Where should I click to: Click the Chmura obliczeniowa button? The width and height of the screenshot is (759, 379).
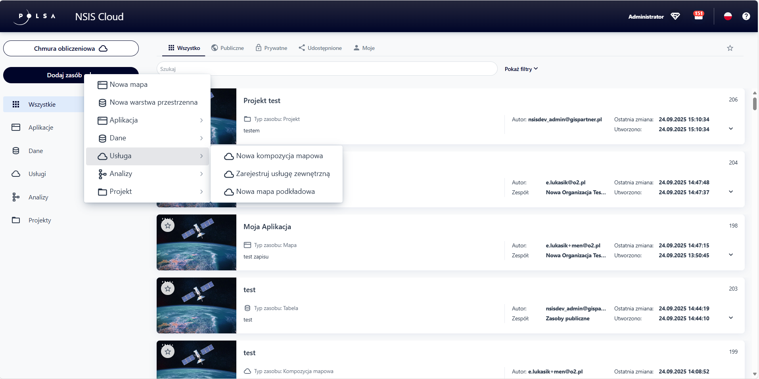click(71, 48)
